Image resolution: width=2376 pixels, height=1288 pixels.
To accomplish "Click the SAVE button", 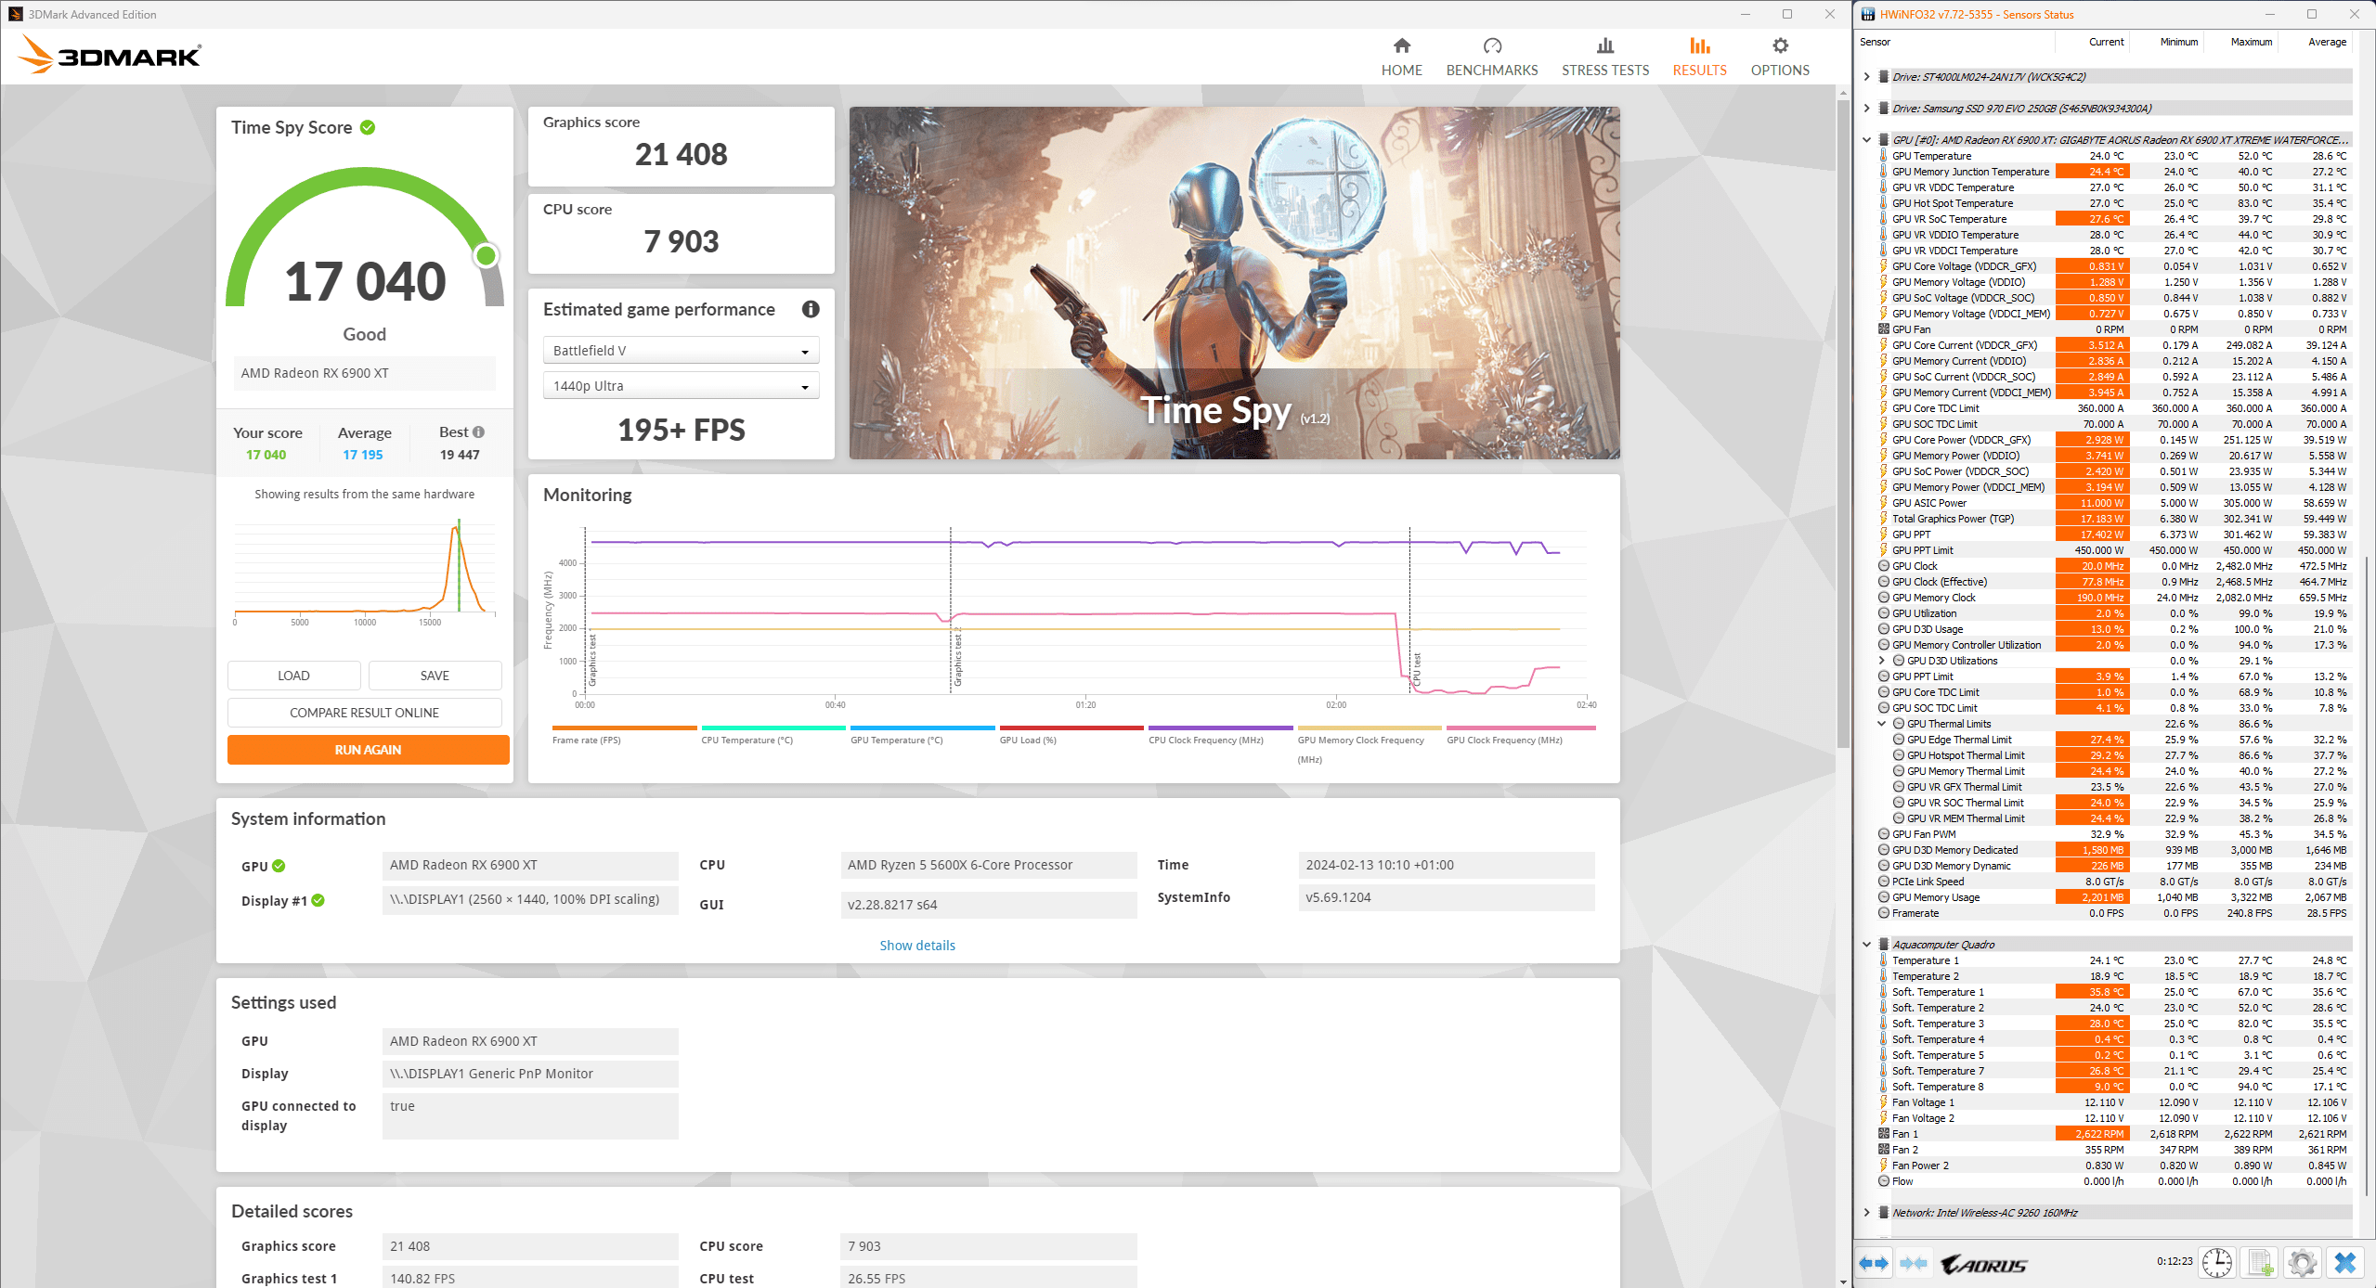I will [435, 676].
